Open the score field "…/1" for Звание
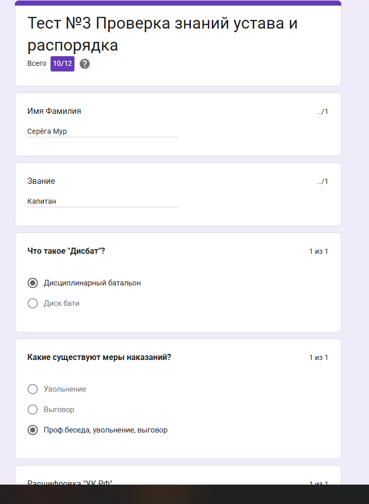Viewport: 369px width, 504px height. pyautogui.click(x=322, y=181)
